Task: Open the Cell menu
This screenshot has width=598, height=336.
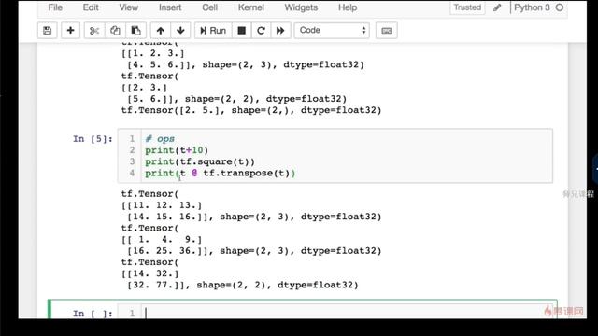Action: (209, 7)
